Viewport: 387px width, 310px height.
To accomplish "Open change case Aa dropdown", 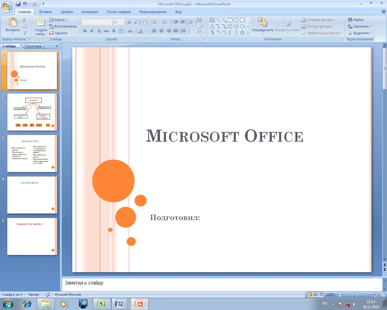I will [x=131, y=31].
